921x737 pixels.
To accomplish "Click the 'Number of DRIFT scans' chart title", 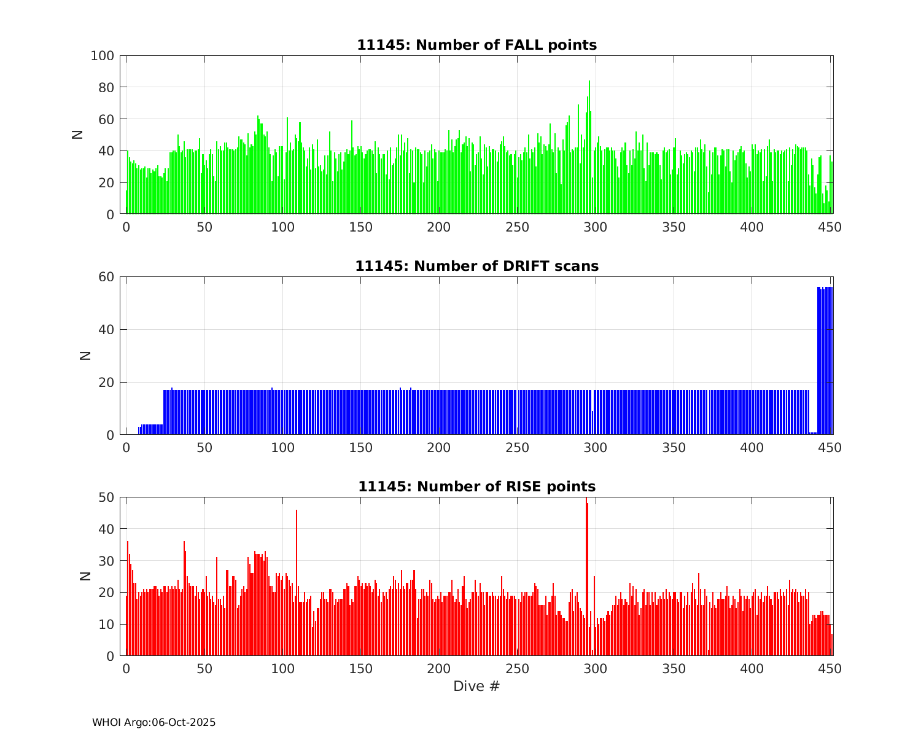I will pos(476,266).
